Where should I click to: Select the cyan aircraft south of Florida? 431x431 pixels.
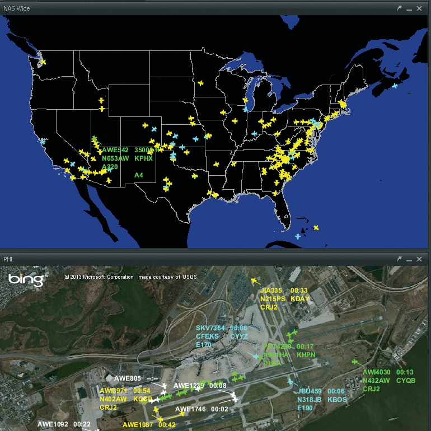pyautogui.click(x=298, y=236)
